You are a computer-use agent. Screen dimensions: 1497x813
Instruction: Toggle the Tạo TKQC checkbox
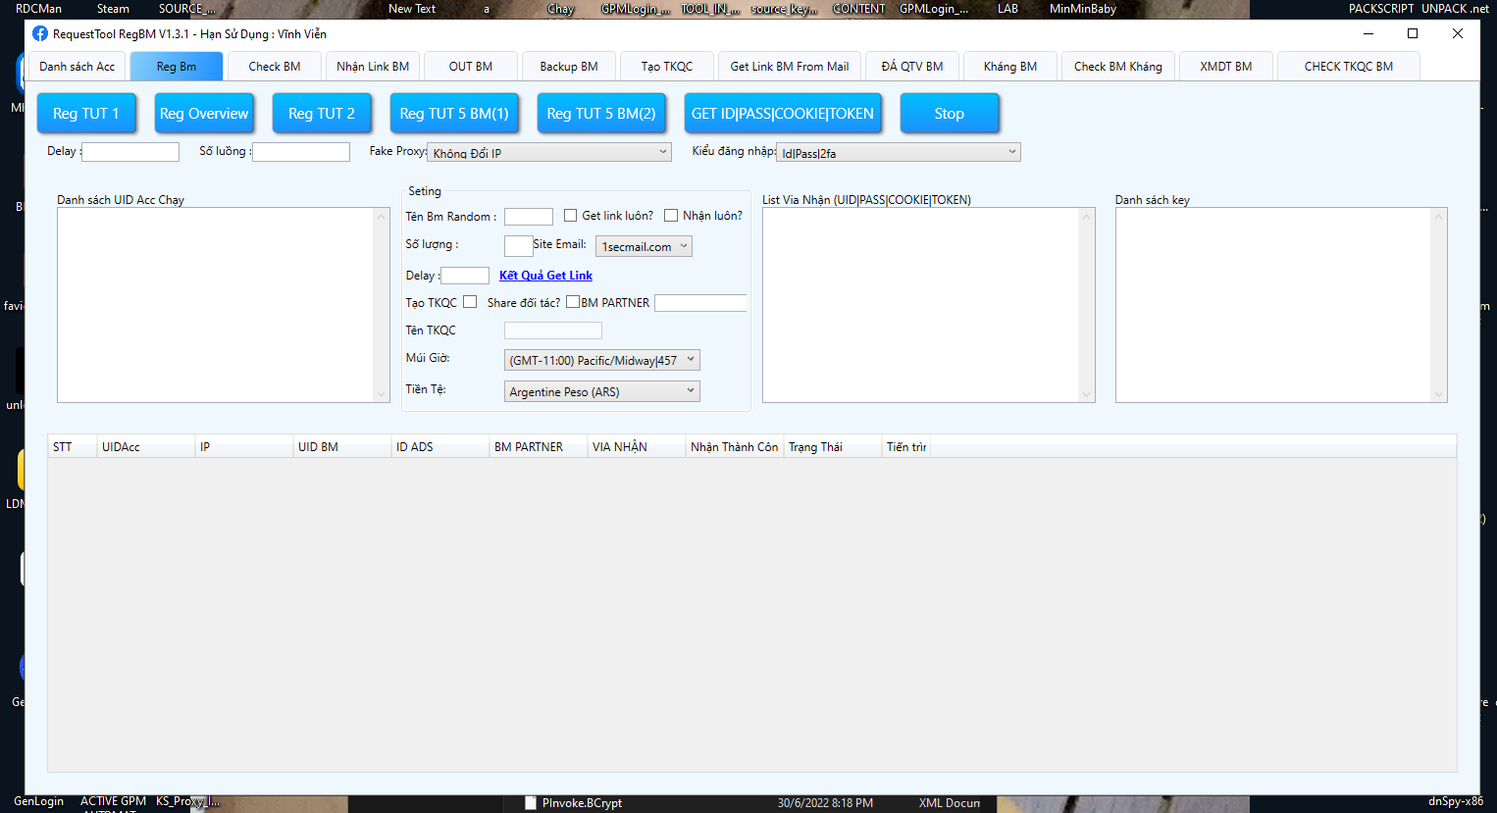pos(470,302)
